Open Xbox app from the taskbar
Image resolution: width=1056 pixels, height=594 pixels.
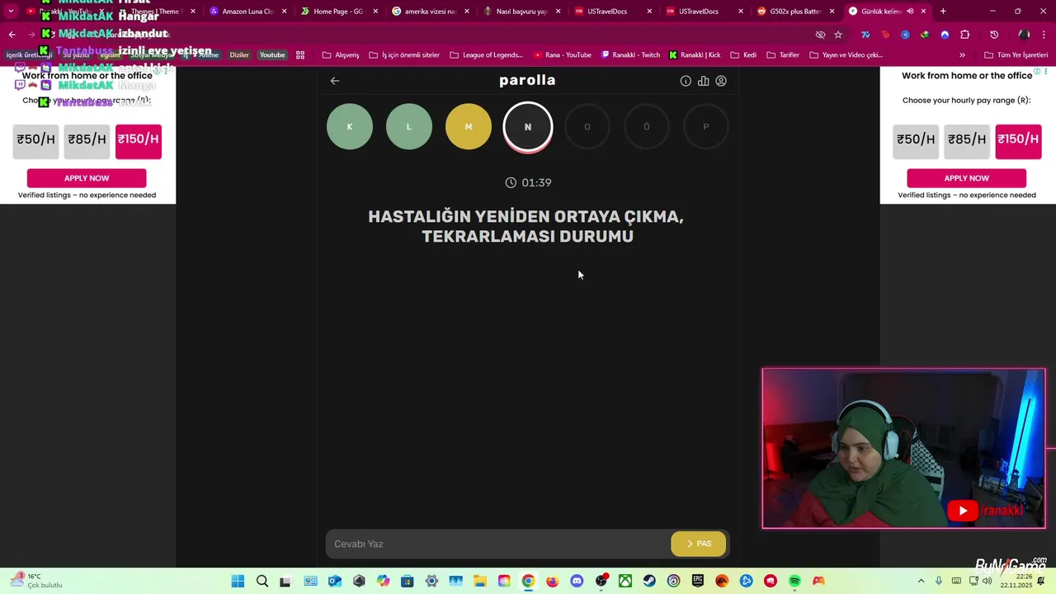pyautogui.click(x=625, y=582)
